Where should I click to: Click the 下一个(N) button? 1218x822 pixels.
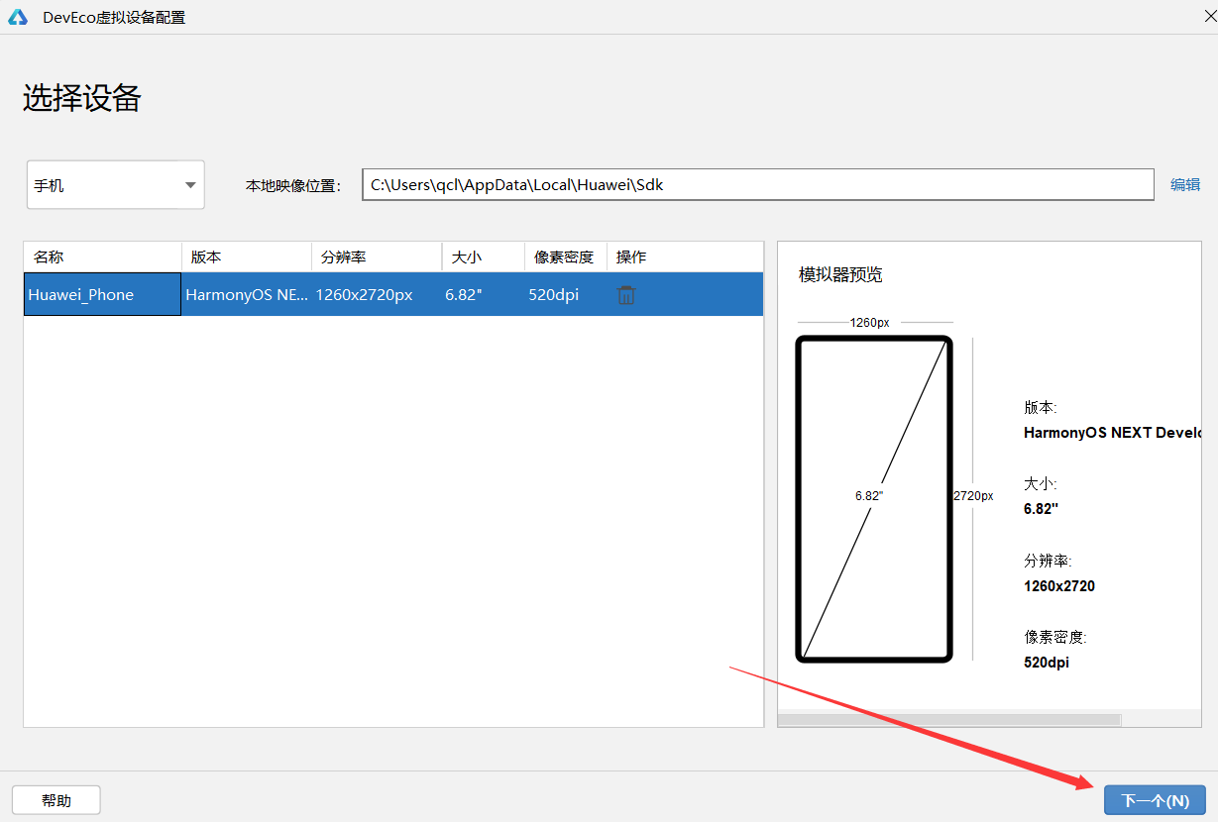[x=1155, y=800]
